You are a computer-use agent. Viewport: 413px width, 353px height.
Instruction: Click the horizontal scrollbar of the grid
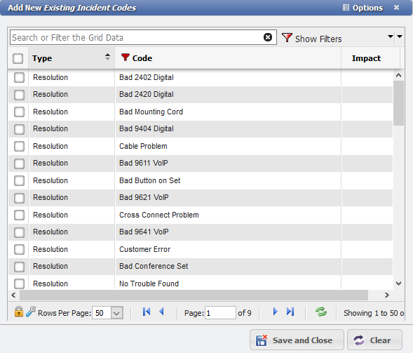point(194,295)
